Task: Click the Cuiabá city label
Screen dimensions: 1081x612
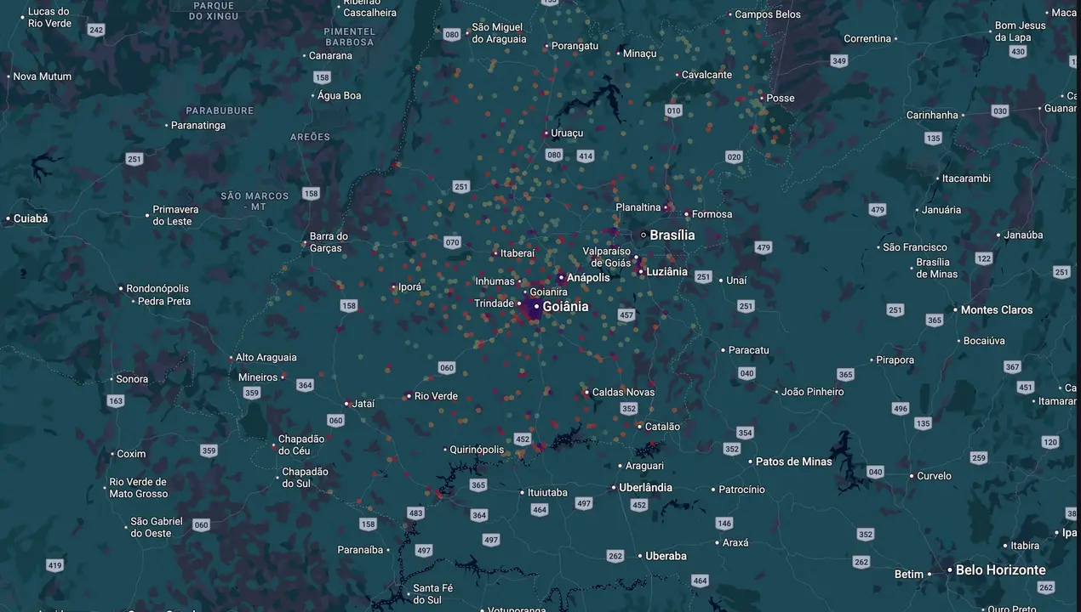Action: 31,218
